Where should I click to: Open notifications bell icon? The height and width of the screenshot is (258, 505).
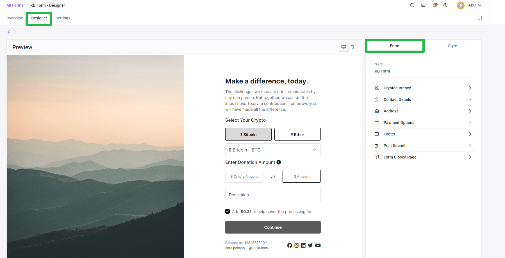435,5
